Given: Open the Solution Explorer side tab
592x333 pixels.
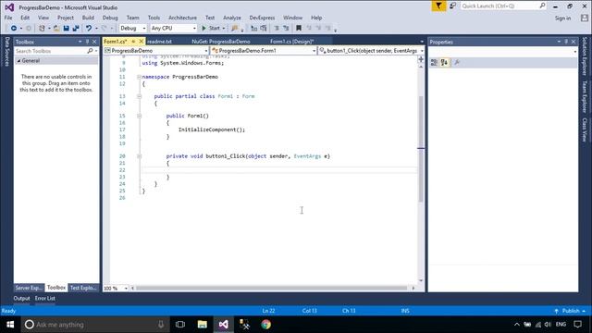Looking at the screenshot, I should click(x=585, y=55).
